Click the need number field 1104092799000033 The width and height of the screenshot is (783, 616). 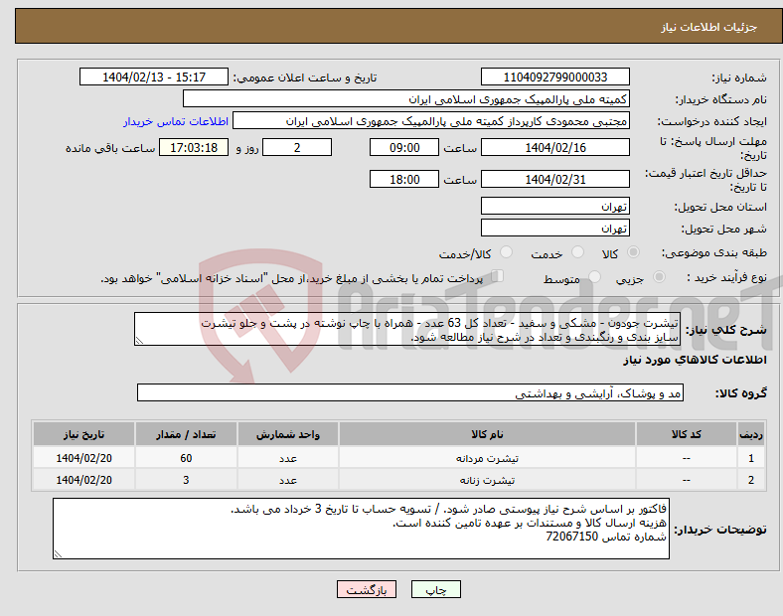tap(554, 77)
